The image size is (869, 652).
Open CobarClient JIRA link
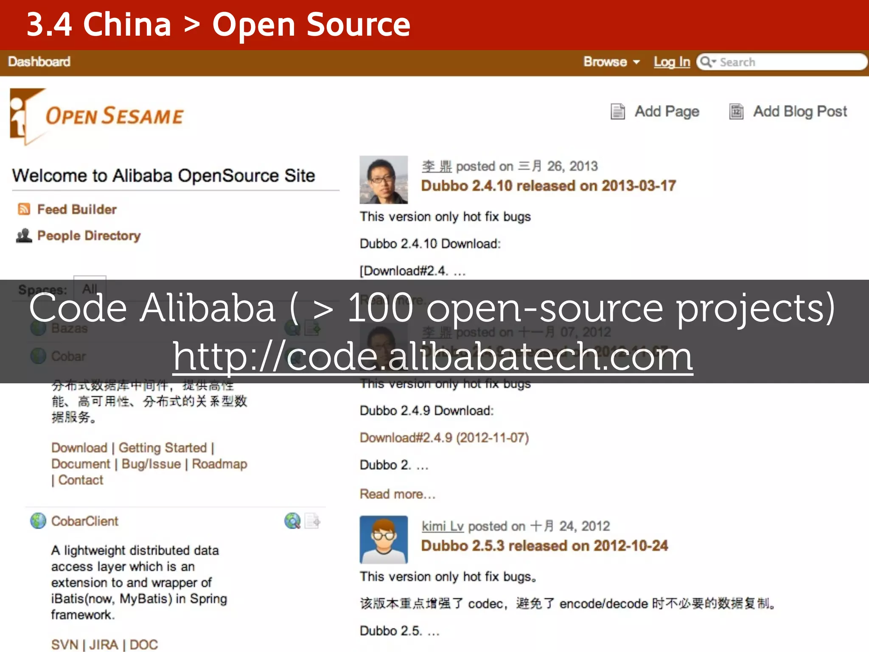(104, 645)
